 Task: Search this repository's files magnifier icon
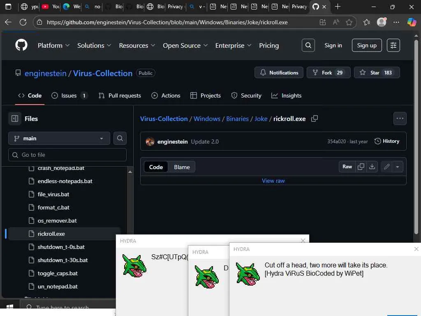point(120,138)
